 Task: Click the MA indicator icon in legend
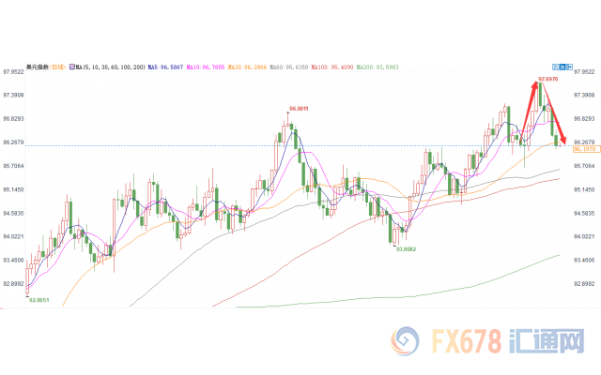[72, 67]
